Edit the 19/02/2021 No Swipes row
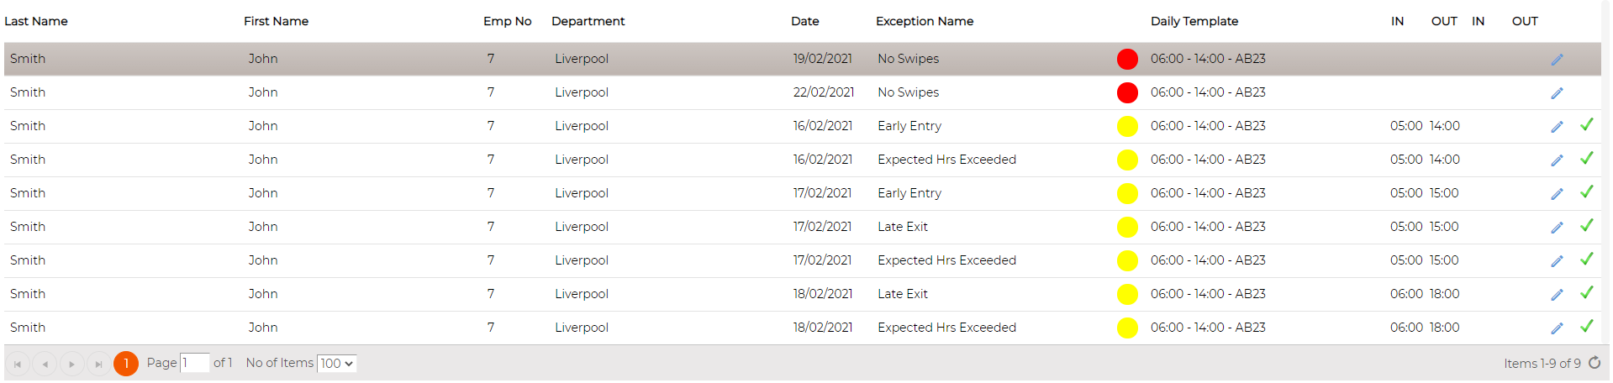Image resolution: width=1613 pixels, height=383 pixels. point(1557,60)
